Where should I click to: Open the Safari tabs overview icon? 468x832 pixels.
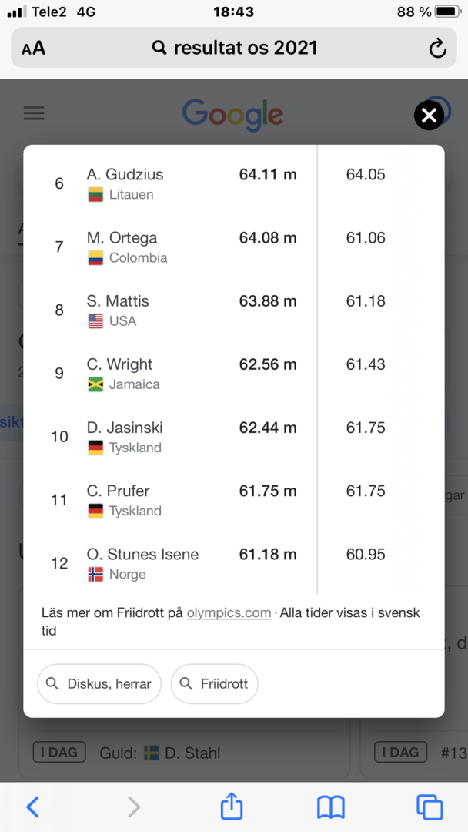pyautogui.click(x=430, y=807)
